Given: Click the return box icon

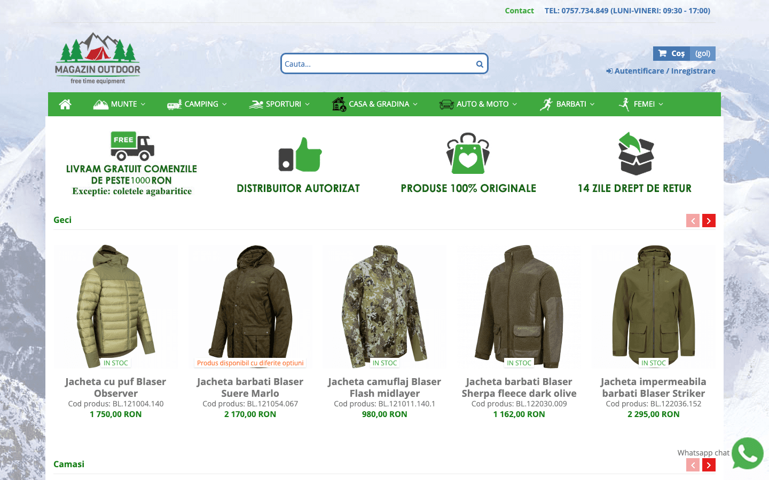Looking at the screenshot, I should [636, 154].
